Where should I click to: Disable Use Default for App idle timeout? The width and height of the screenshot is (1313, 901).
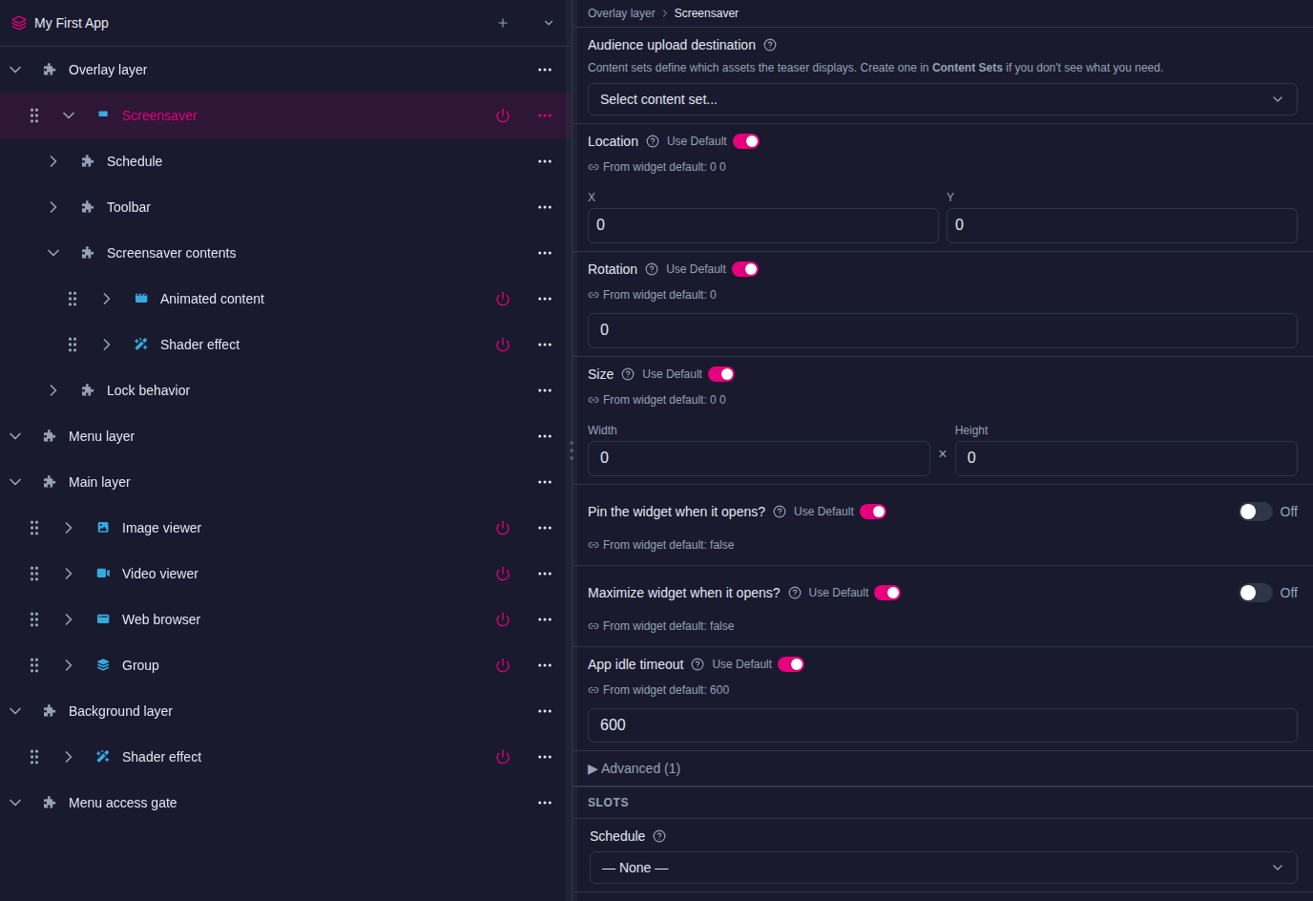[791, 664]
